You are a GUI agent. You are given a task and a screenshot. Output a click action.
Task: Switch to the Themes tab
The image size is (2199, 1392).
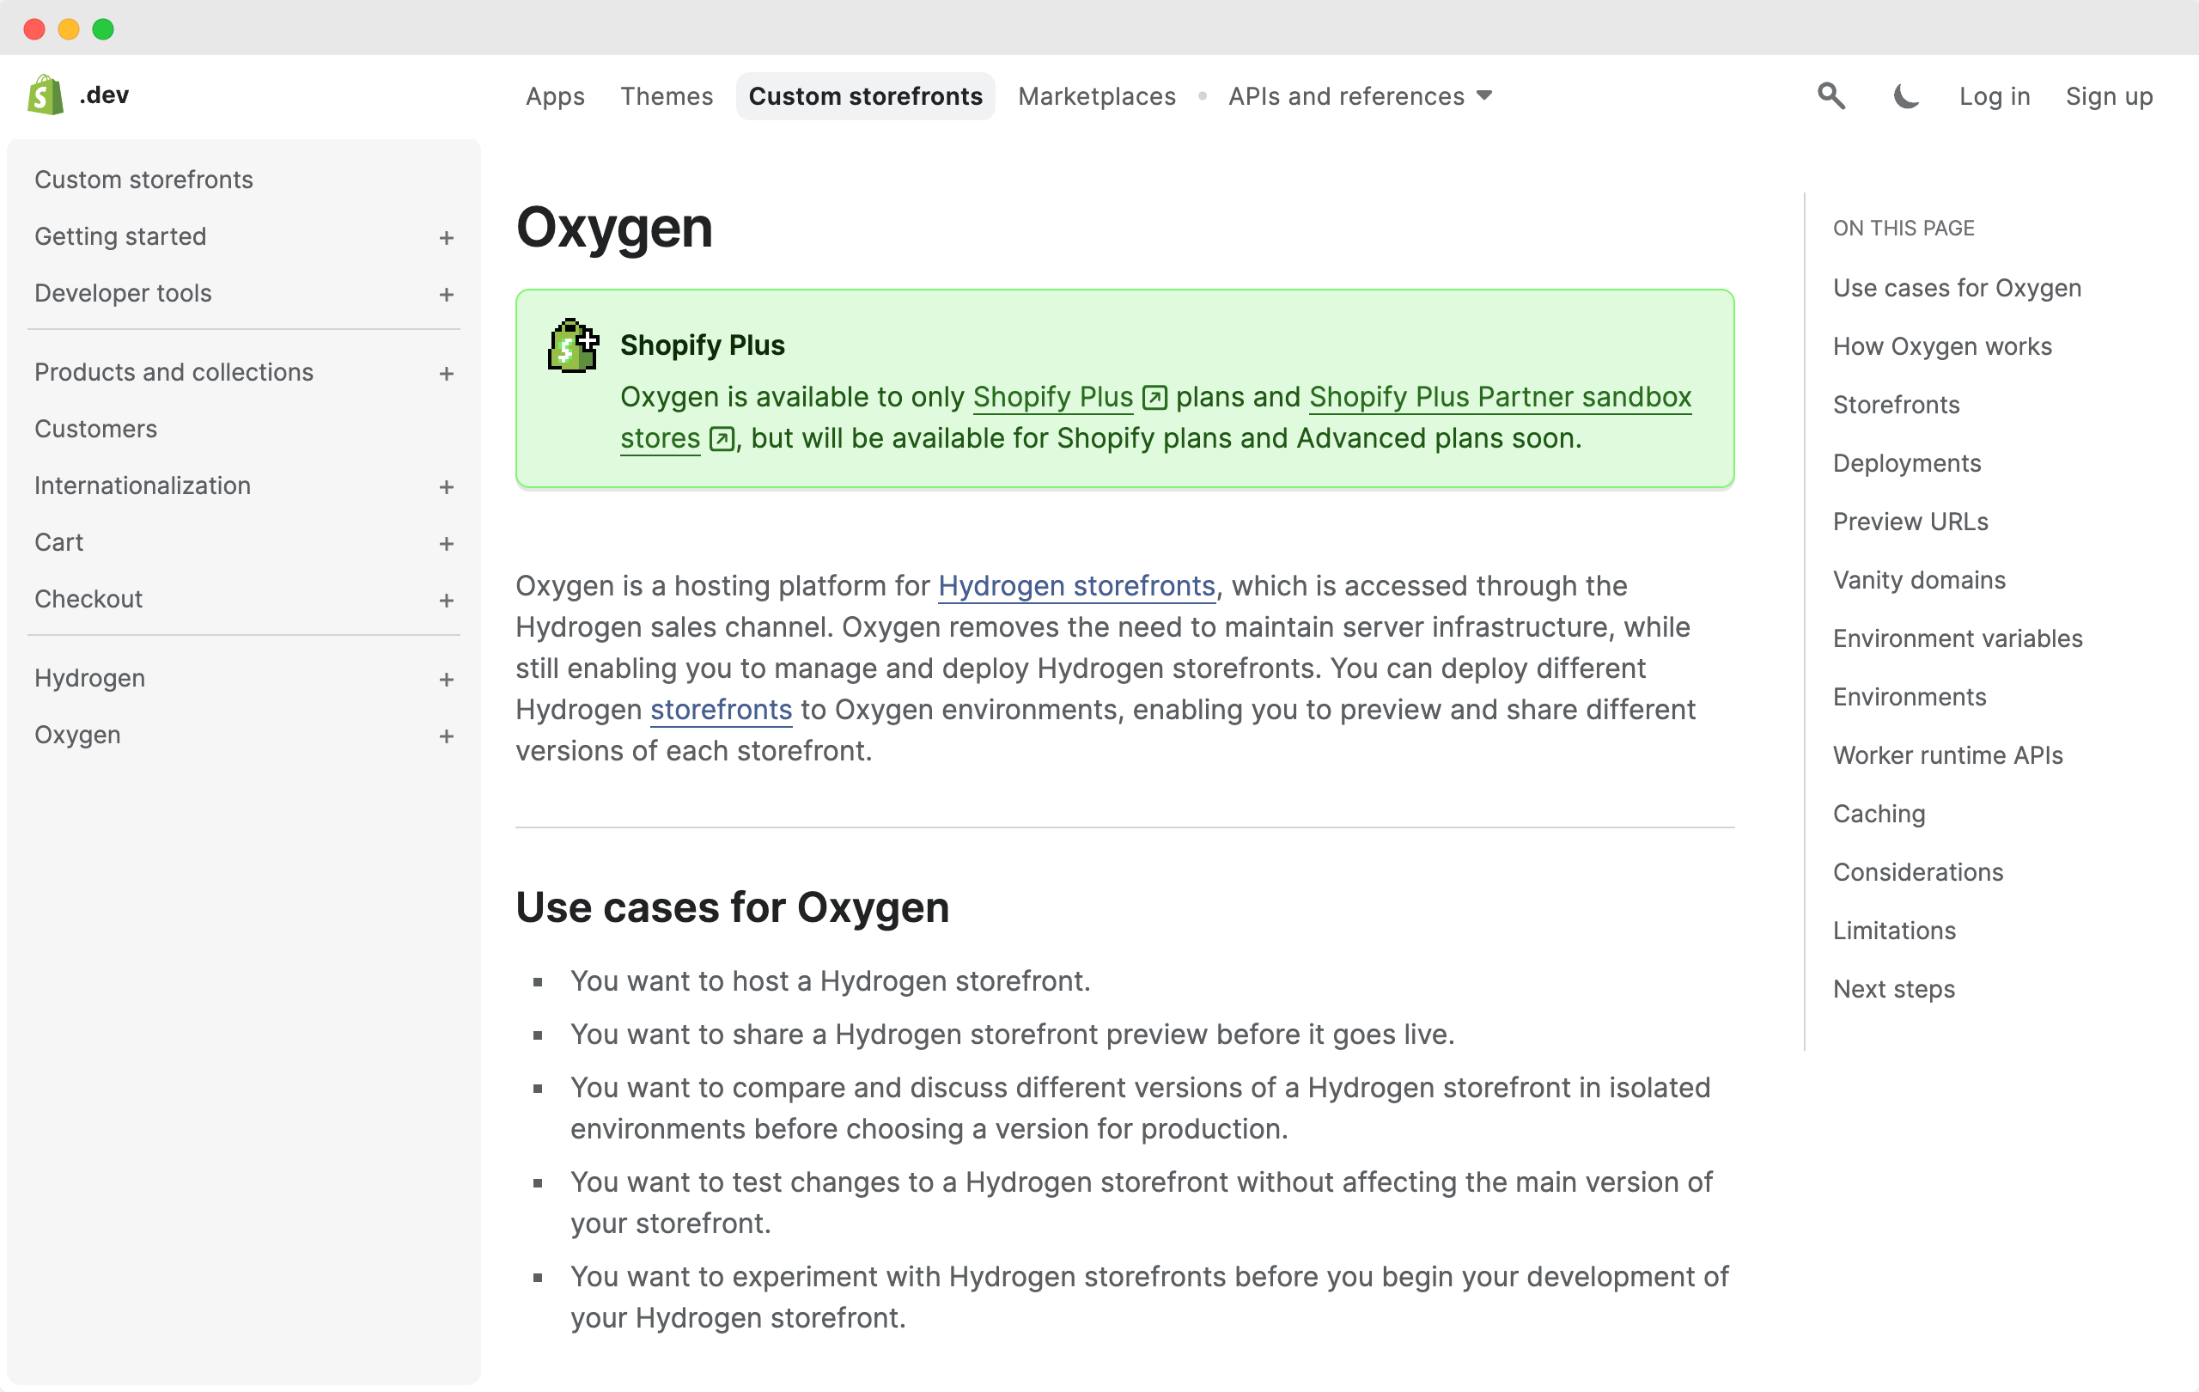tap(666, 96)
